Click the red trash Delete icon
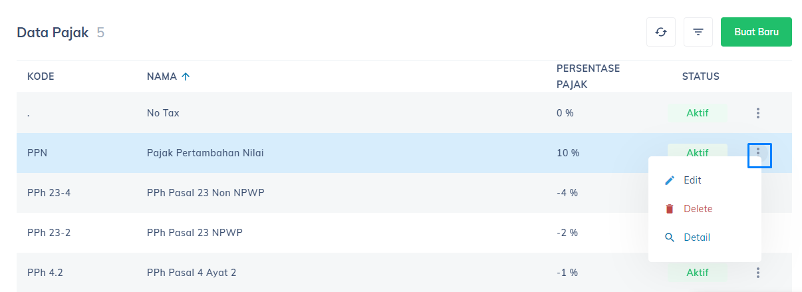This screenshot has width=802, height=292. (x=670, y=209)
